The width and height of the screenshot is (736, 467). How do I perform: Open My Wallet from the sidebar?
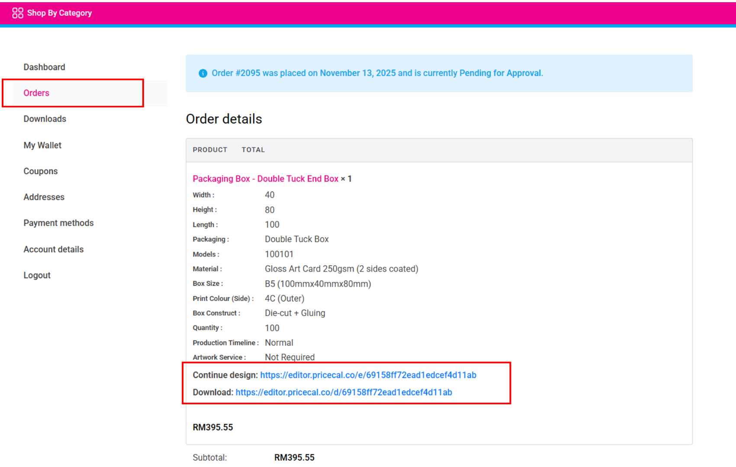[x=42, y=145]
